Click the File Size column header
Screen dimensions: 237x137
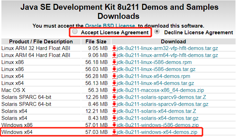point(96,42)
